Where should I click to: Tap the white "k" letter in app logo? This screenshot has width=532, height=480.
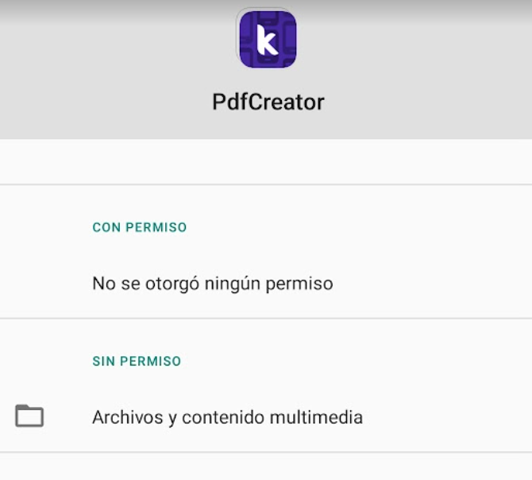coord(267,41)
